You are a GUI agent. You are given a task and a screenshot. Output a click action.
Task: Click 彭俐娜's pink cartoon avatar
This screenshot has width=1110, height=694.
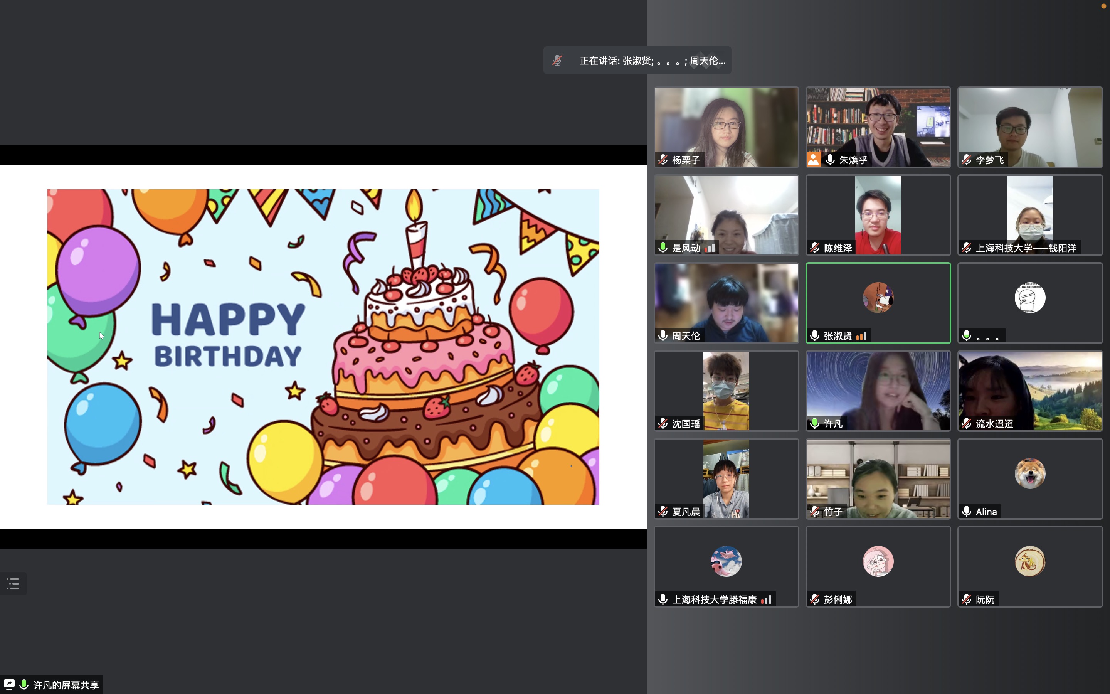(x=878, y=561)
